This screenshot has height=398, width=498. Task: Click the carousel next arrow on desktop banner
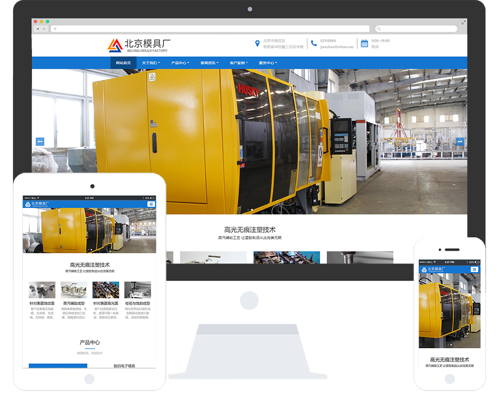coord(460,141)
